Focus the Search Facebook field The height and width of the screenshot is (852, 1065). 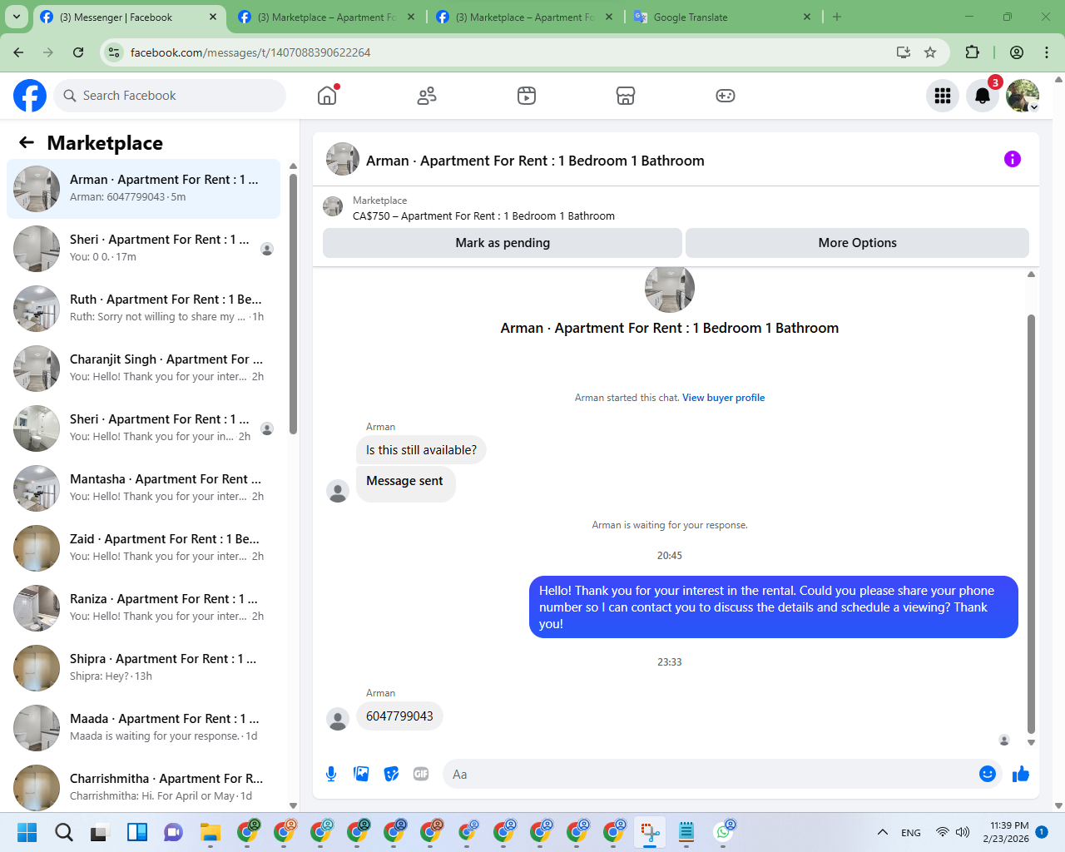(x=170, y=96)
